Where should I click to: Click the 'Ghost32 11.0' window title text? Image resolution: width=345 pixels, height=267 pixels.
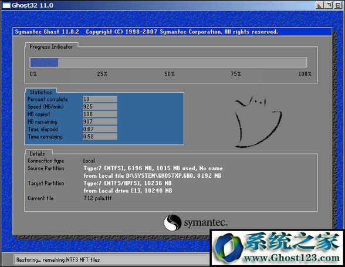pos(33,5)
